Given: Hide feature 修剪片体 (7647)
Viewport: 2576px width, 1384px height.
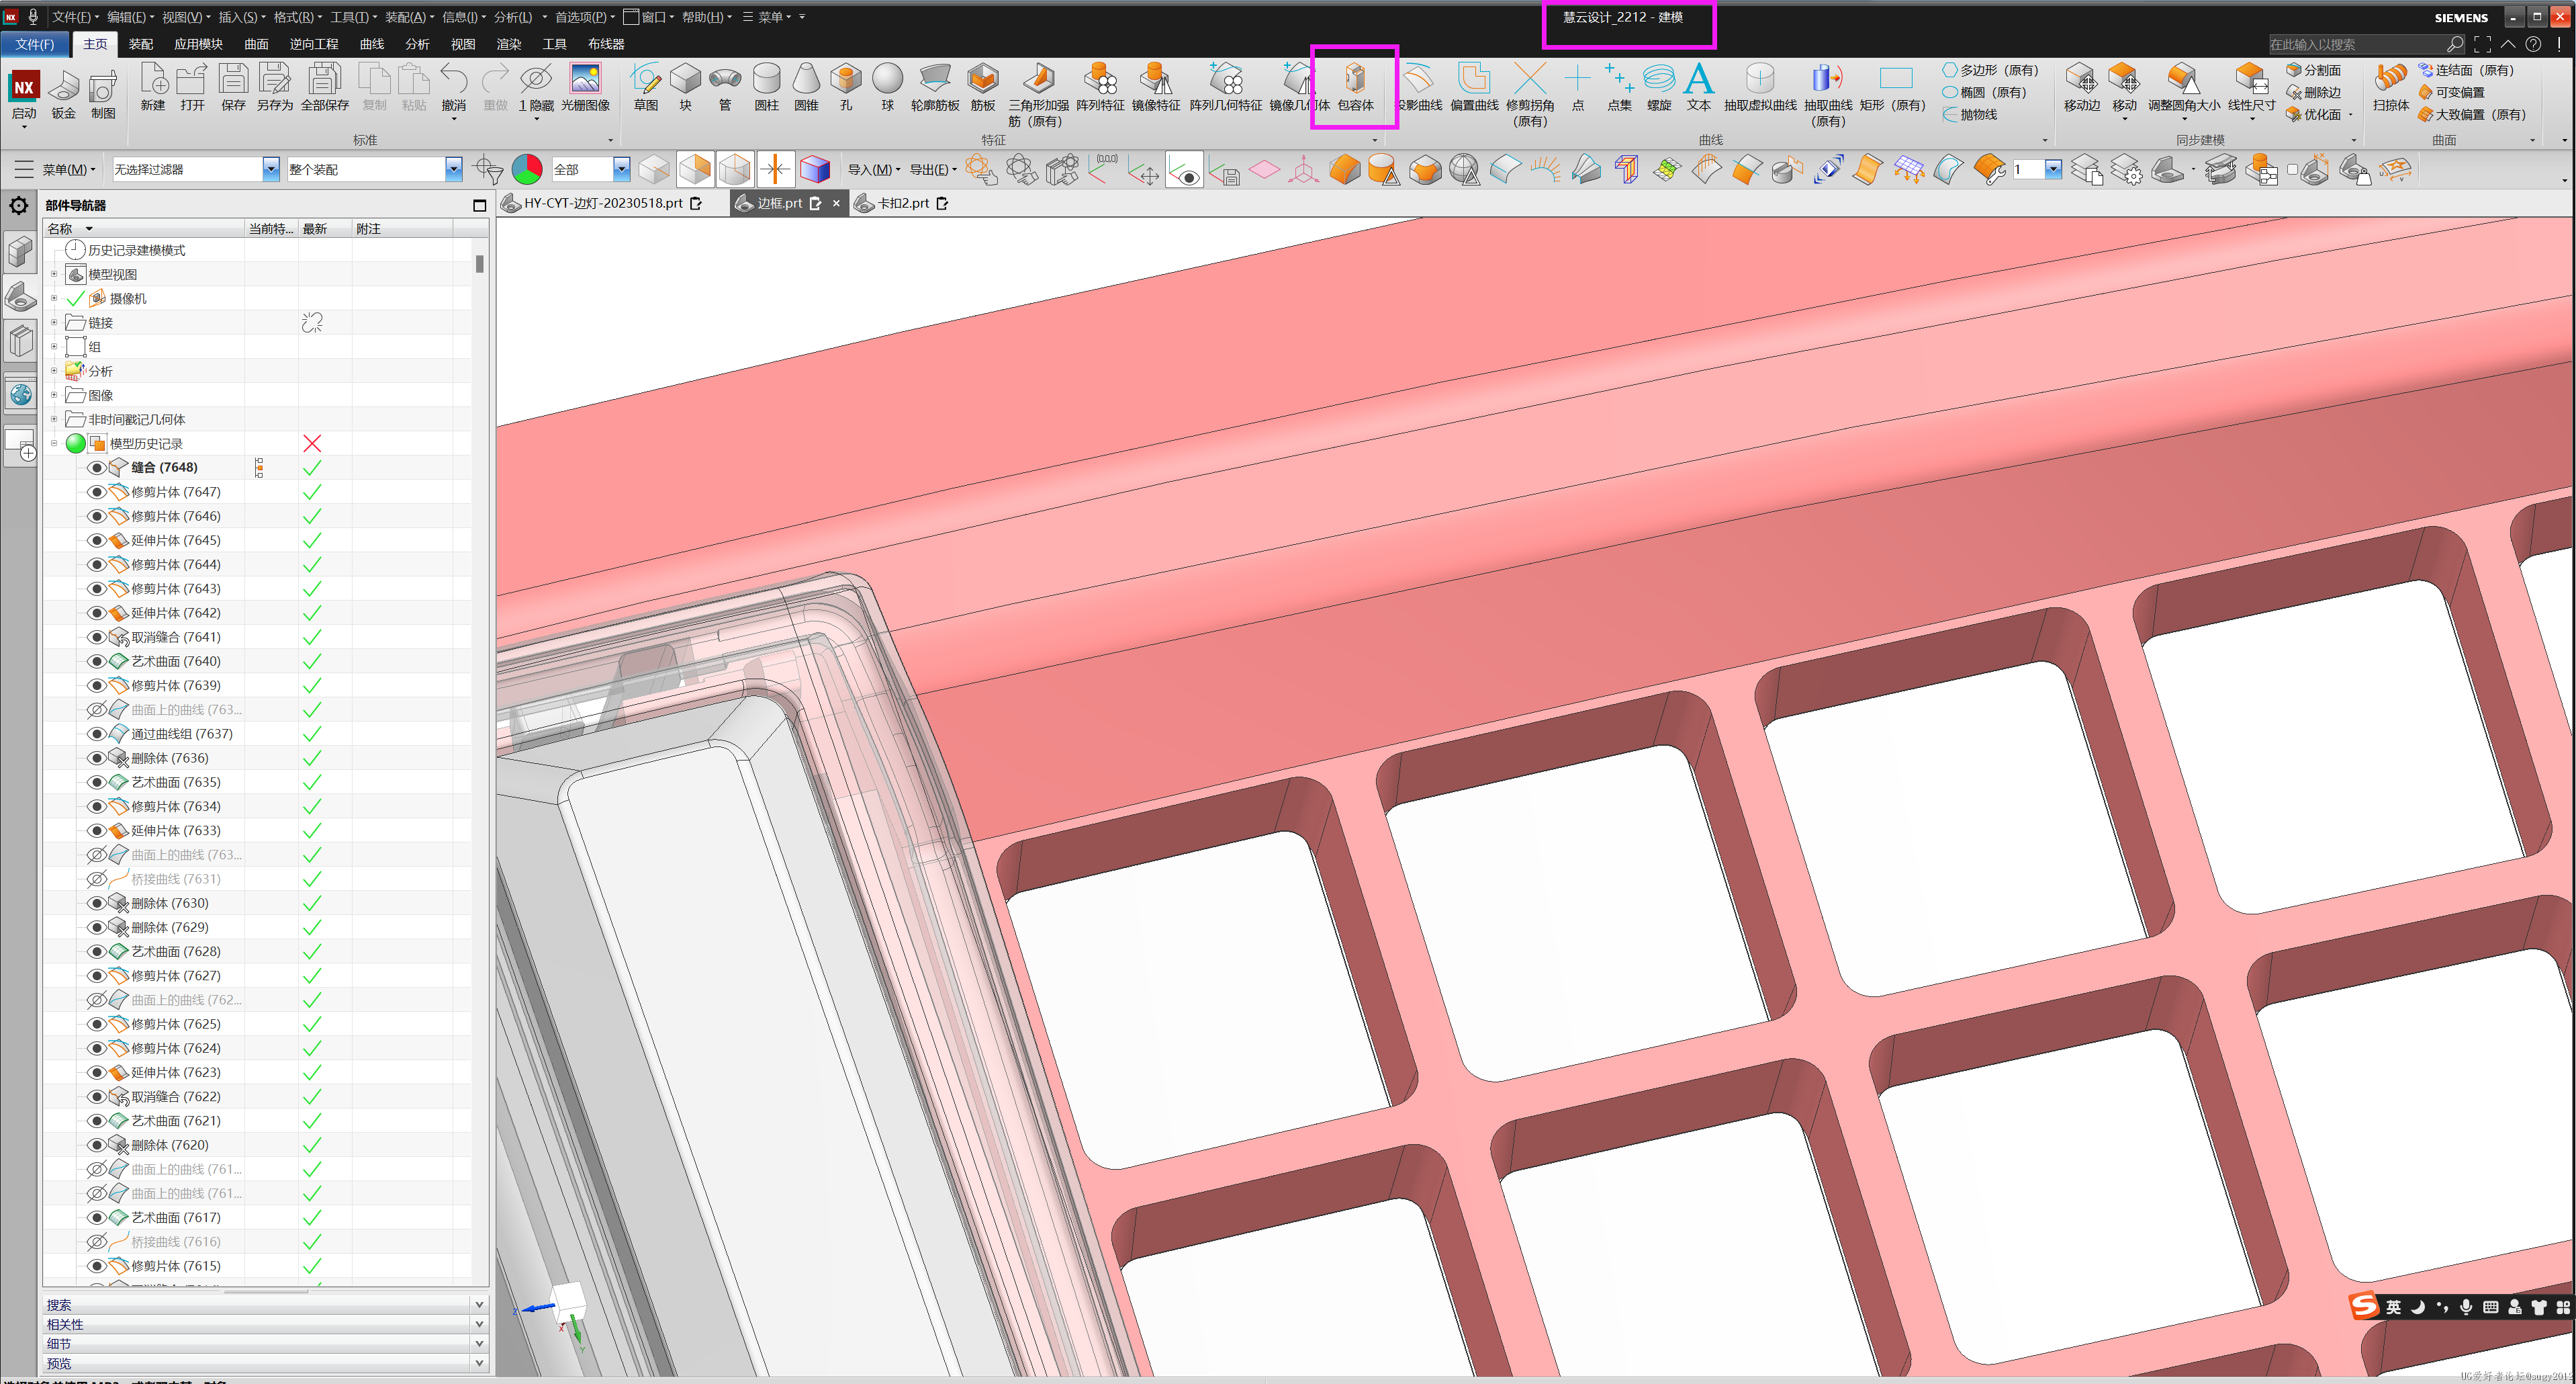Looking at the screenshot, I should click(97, 491).
